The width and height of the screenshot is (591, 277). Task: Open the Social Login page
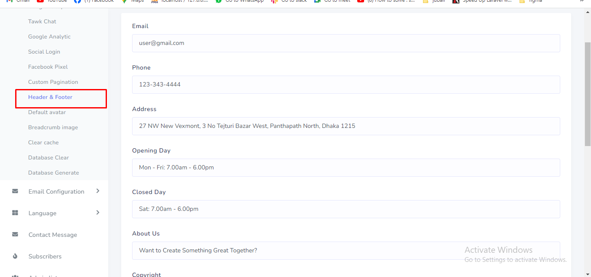coord(44,52)
